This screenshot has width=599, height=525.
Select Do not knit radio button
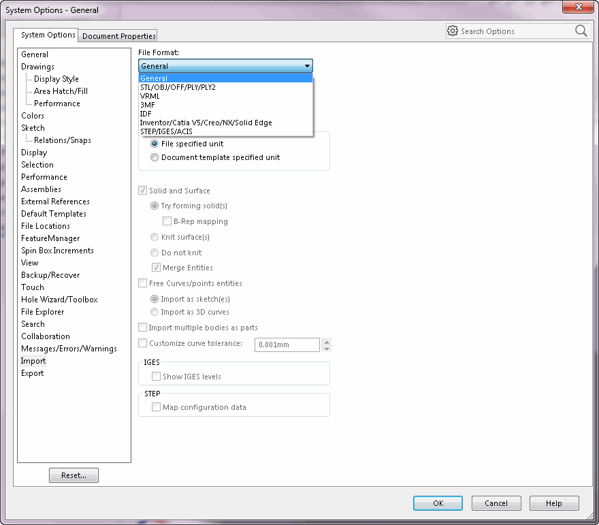(155, 253)
